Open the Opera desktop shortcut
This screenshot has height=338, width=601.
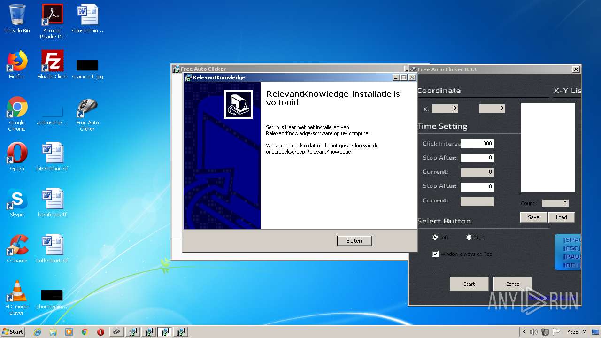click(17, 157)
